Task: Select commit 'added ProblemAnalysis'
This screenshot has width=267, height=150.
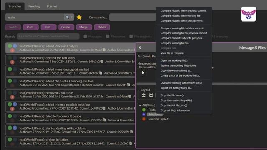Action: (x=71, y=48)
